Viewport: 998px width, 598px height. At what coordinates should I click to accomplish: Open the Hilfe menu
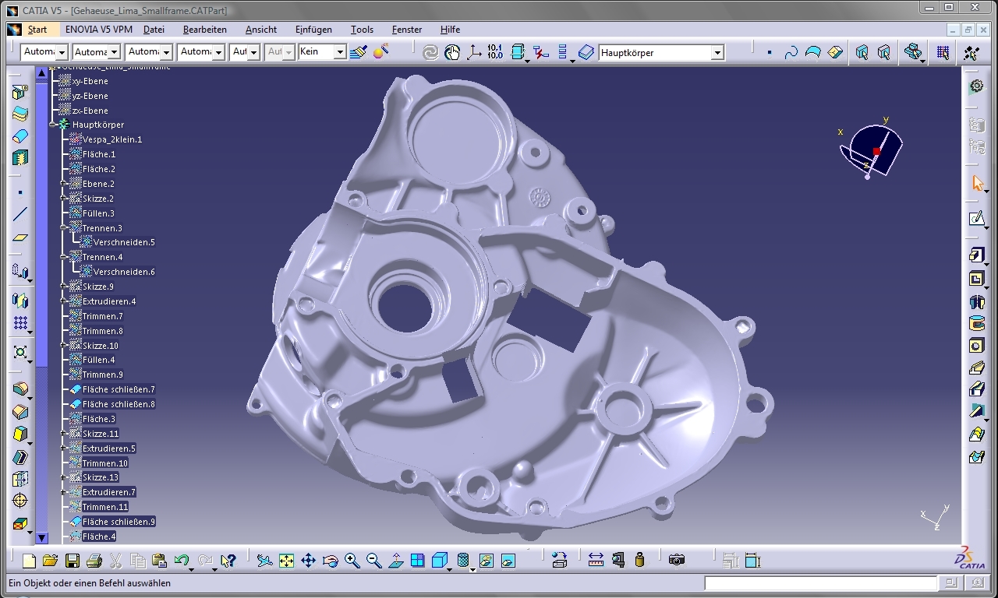point(450,30)
